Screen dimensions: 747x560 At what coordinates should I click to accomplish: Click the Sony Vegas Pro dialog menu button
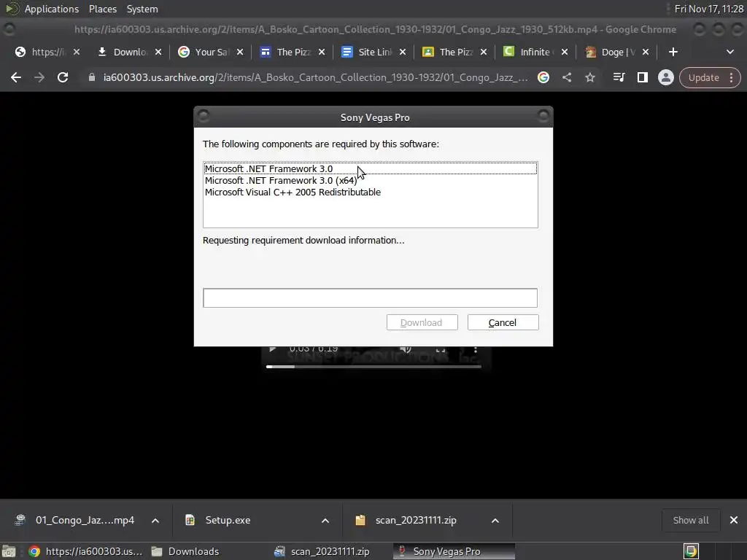click(x=203, y=116)
